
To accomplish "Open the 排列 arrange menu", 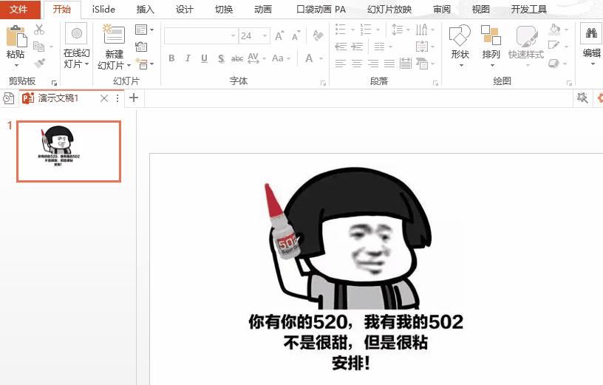I will click(491, 45).
